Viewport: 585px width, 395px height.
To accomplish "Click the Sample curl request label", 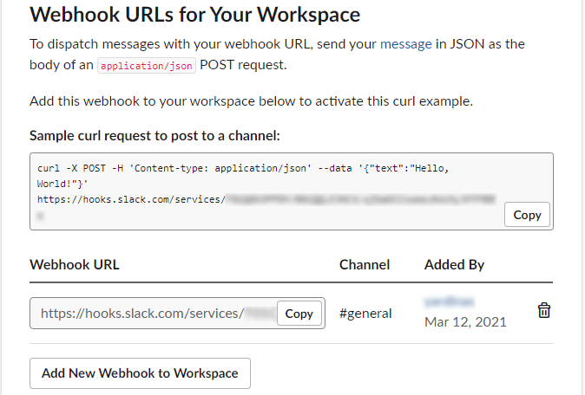I will click(x=154, y=136).
